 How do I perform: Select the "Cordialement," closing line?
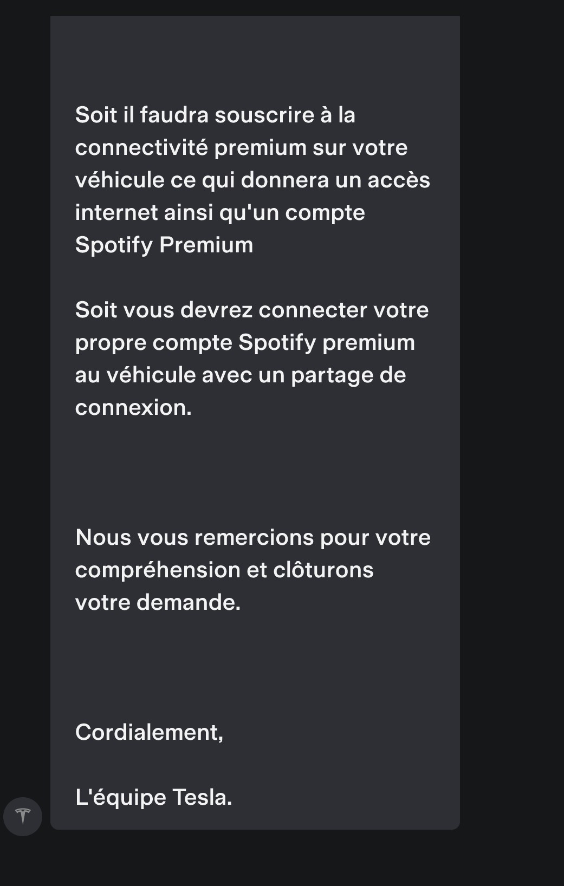[149, 733]
